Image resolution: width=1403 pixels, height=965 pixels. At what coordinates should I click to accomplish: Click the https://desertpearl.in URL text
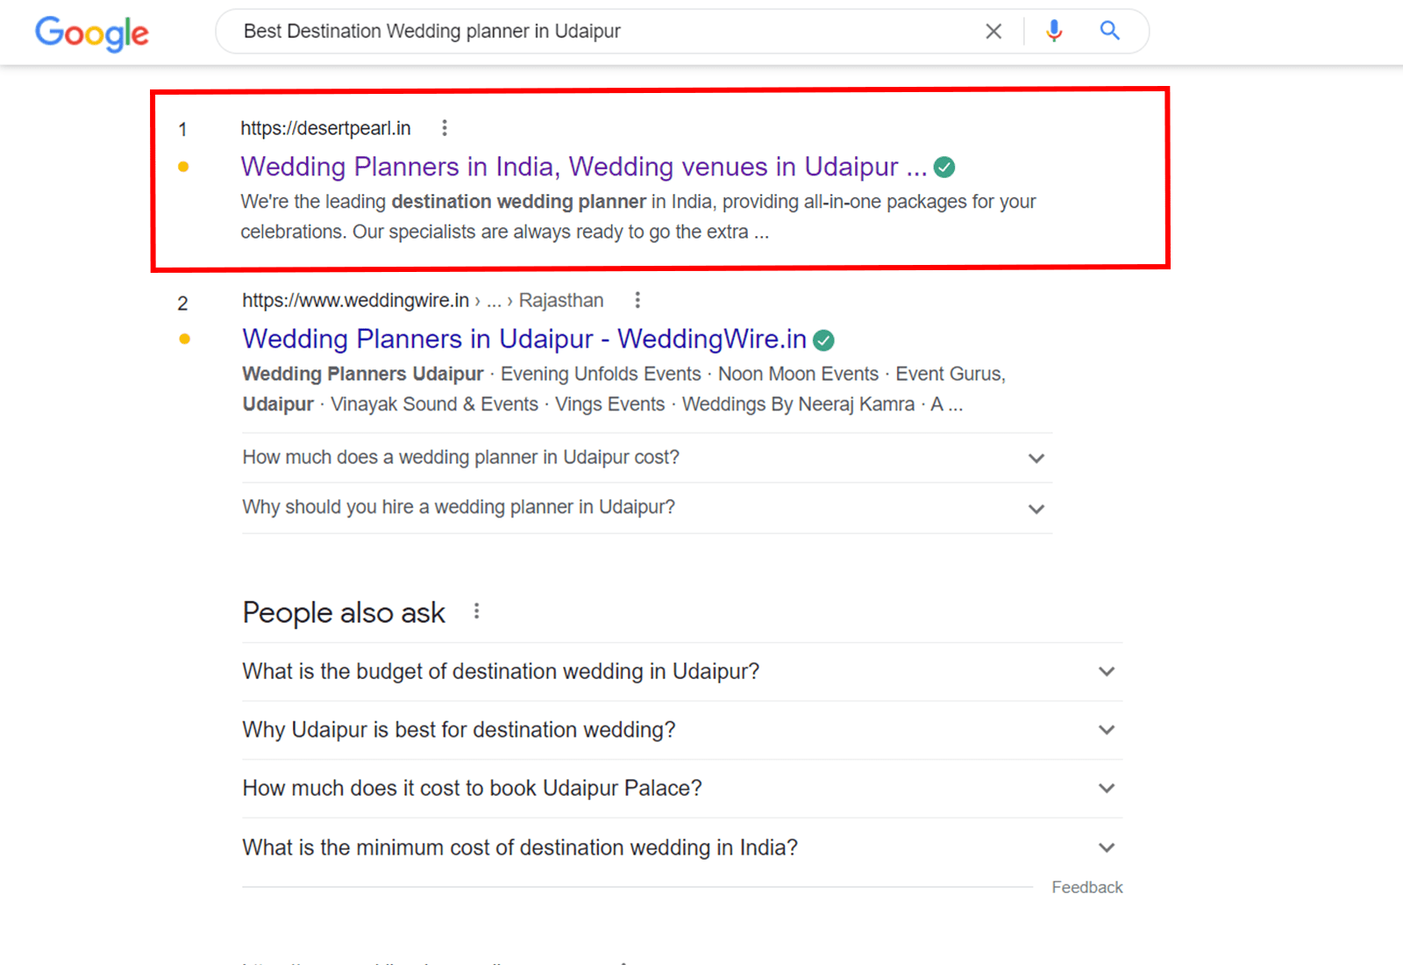pos(325,128)
